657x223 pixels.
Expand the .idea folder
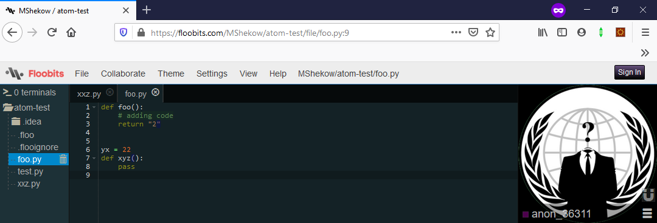tap(16, 122)
